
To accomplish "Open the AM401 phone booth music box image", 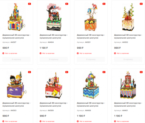I will click(128, 85).
